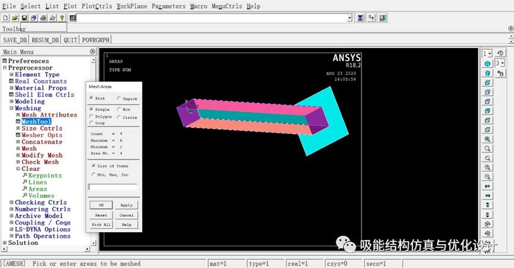The height and width of the screenshot is (268, 514).
Task: Open the Contact Manager icon
Action: pos(382,18)
